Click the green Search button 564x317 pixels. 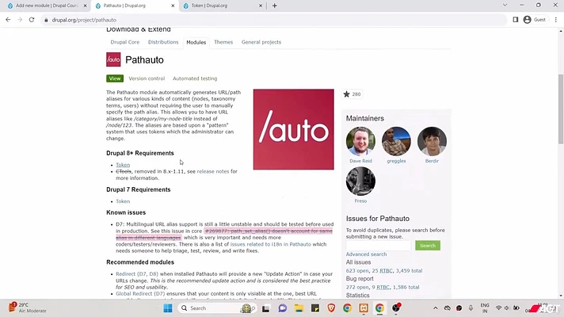[427, 246]
